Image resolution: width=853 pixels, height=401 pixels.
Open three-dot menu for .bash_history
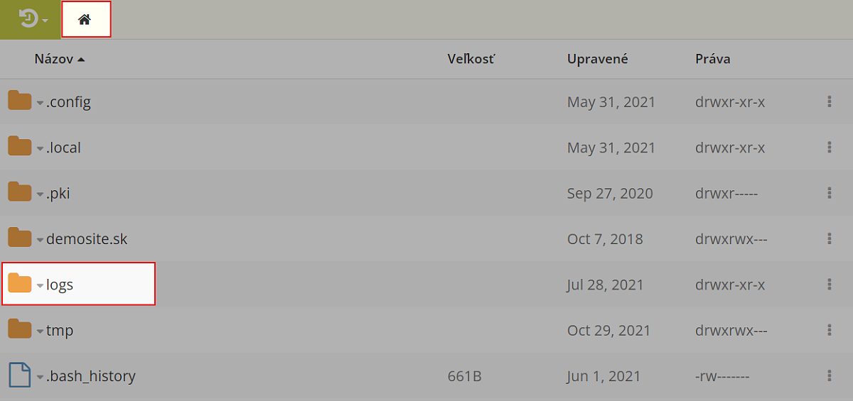830,375
